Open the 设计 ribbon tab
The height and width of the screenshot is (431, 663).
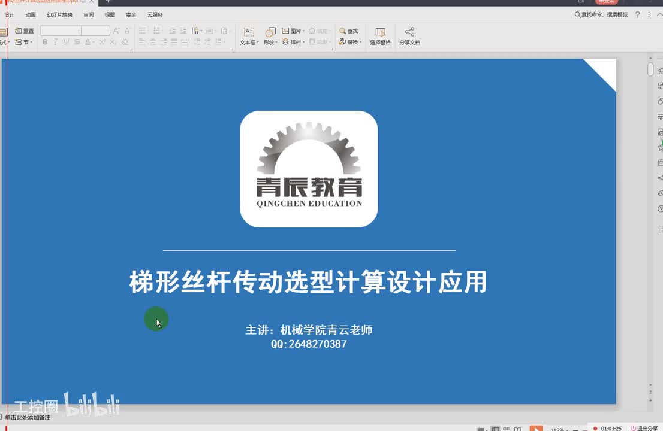point(10,15)
